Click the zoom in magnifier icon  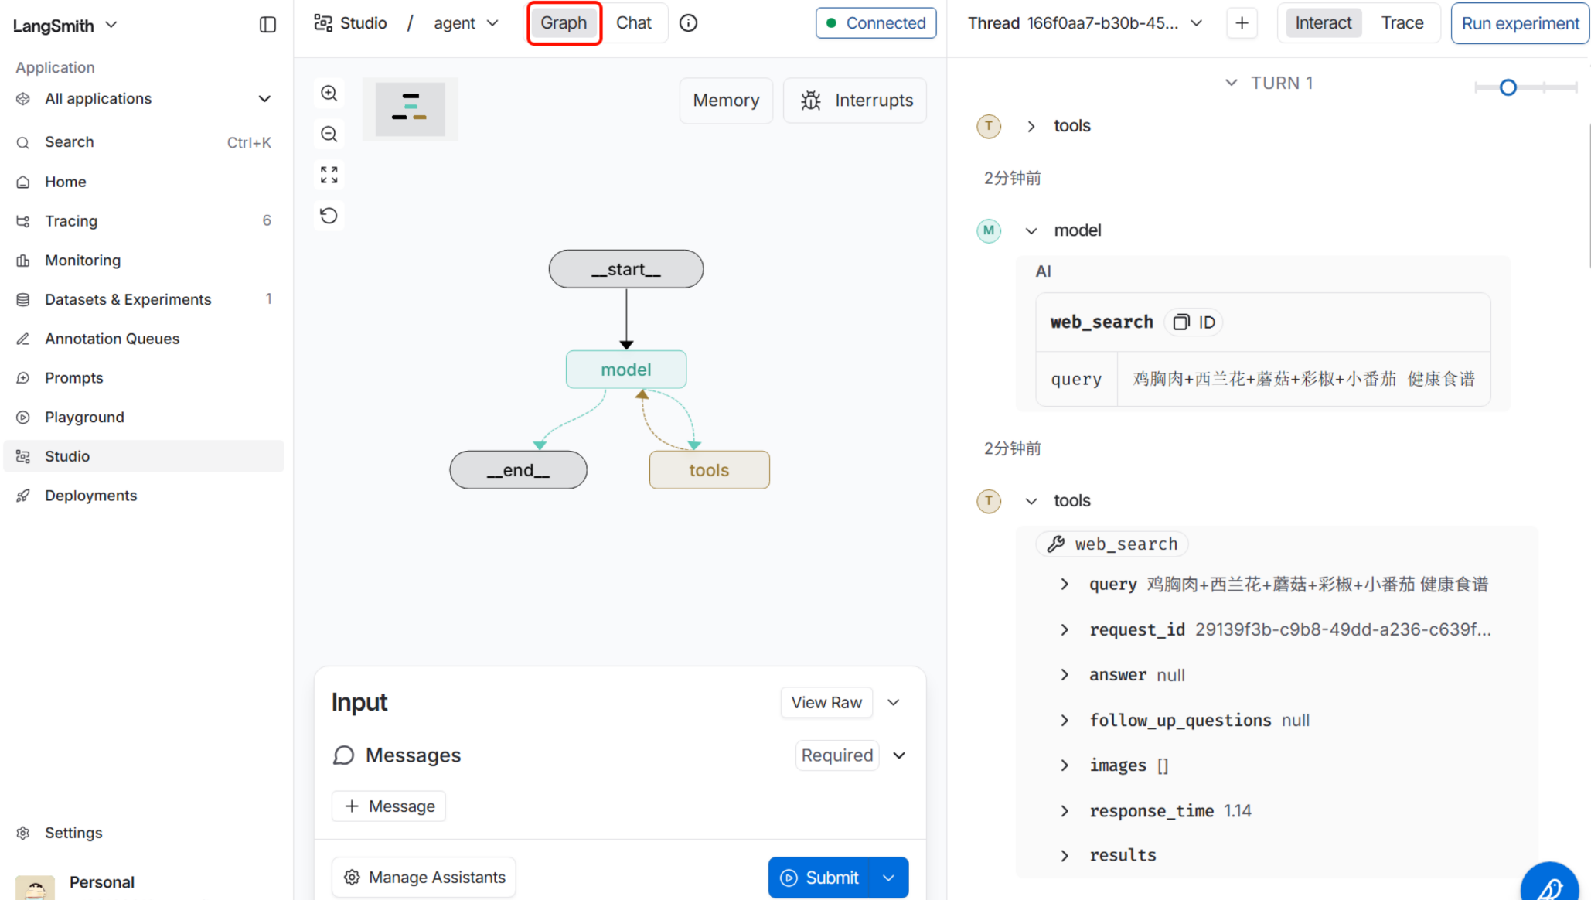point(329,94)
